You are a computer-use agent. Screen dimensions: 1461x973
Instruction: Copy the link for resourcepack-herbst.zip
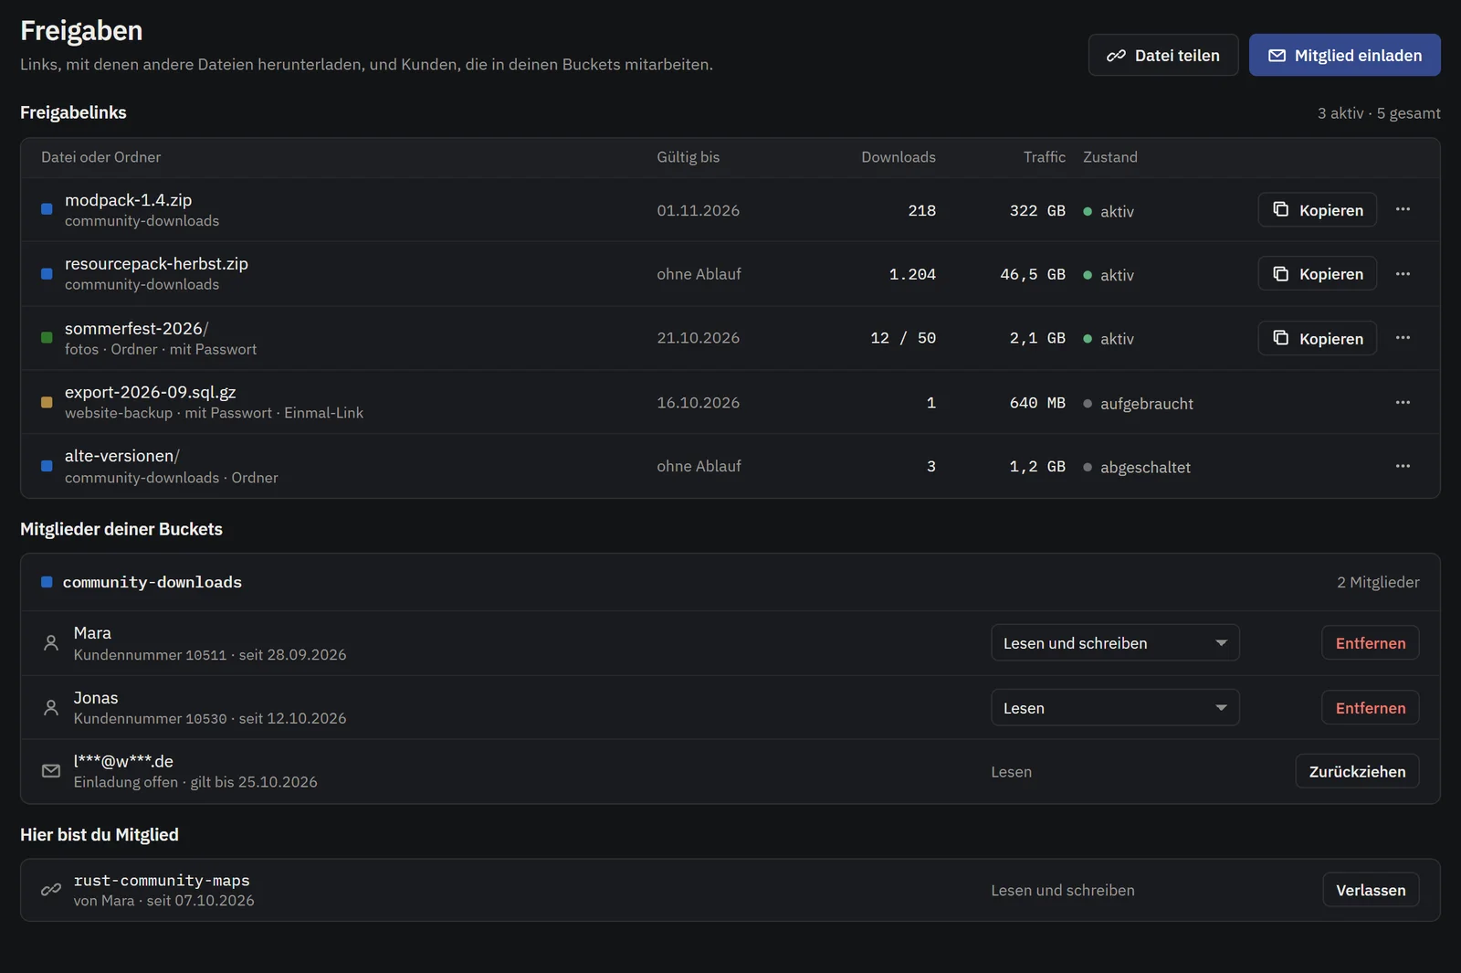pyautogui.click(x=1318, y=274)
